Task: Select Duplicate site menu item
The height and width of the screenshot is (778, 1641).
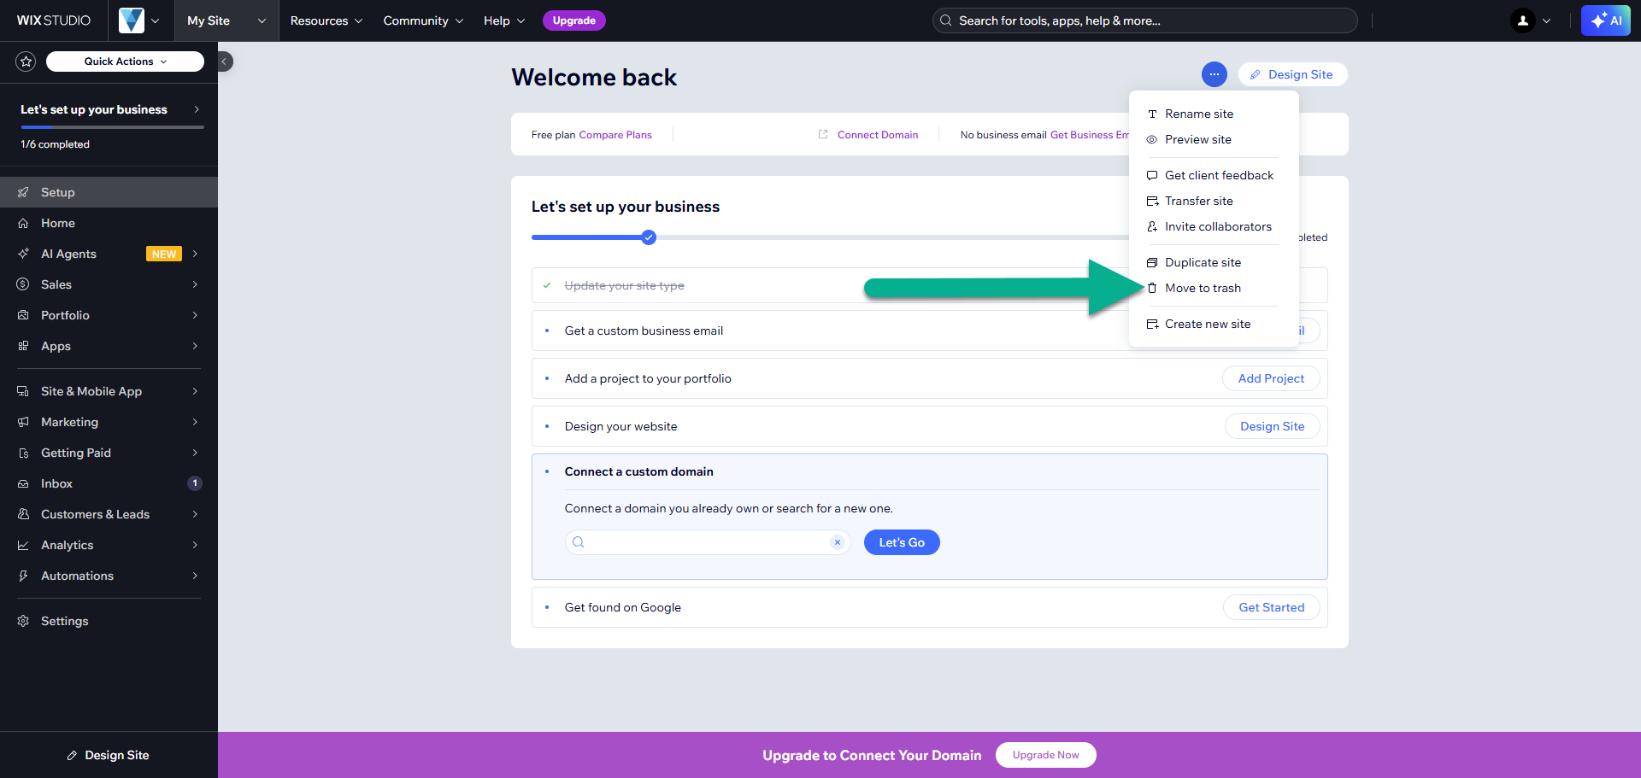Action: (1214, 262)
